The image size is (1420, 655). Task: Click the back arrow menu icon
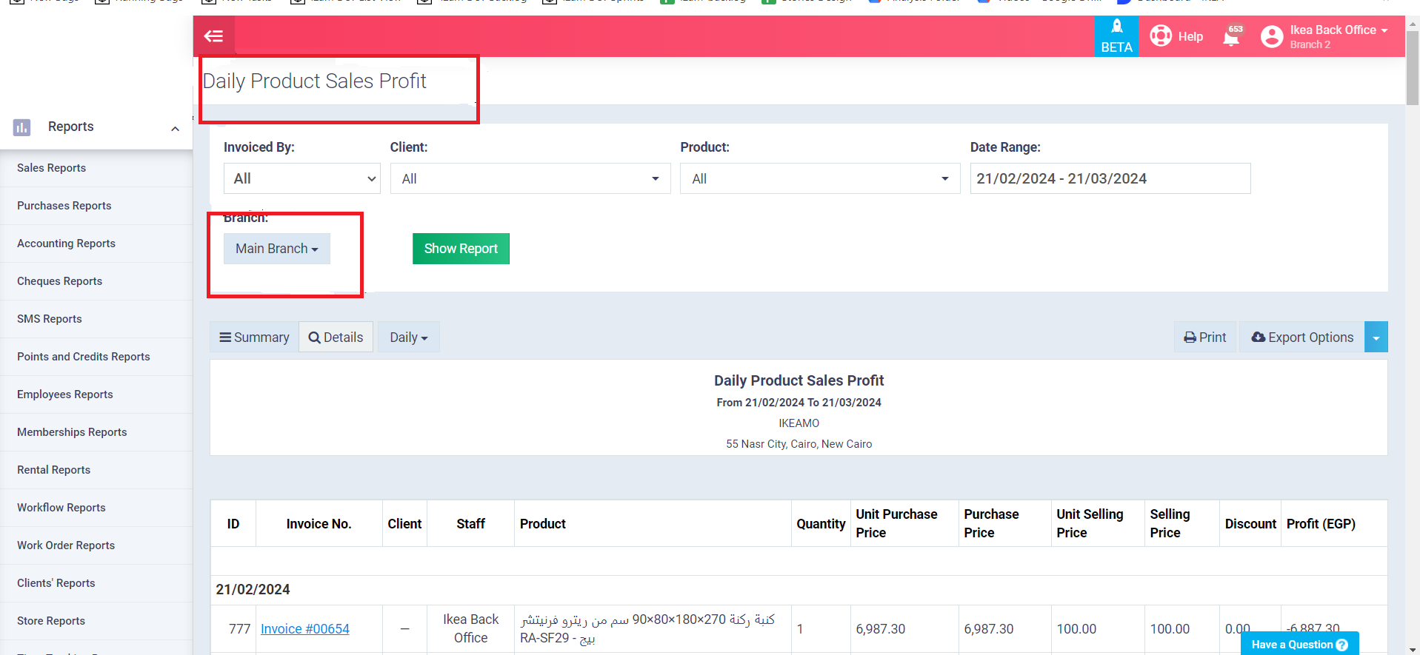point(213,36)
